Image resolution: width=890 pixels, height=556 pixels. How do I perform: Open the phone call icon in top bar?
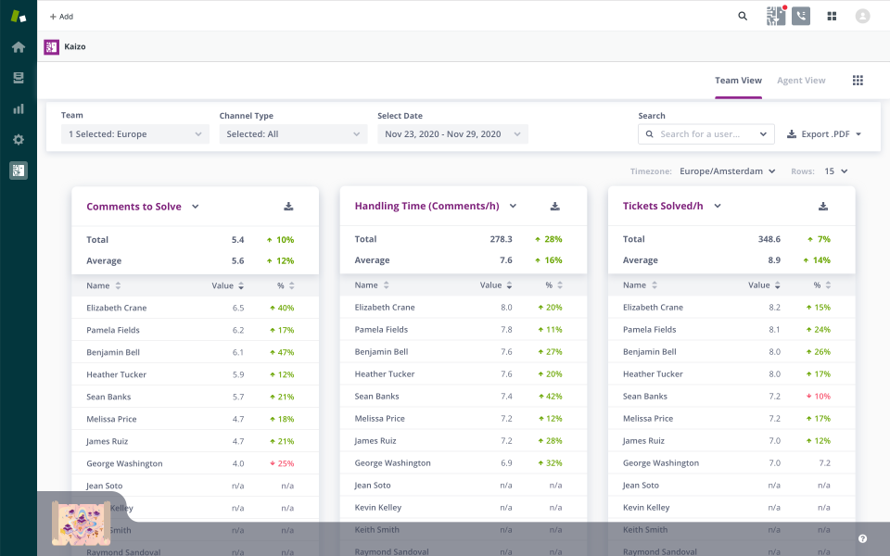click(x=801, y=16)
